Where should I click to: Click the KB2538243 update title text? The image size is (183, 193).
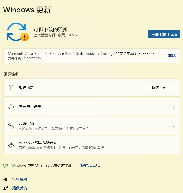(x=82, y=54)
